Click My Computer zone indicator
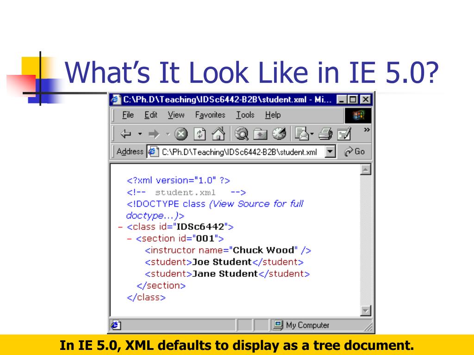Screen dimensions: 474x355 (x=301, y=325)
